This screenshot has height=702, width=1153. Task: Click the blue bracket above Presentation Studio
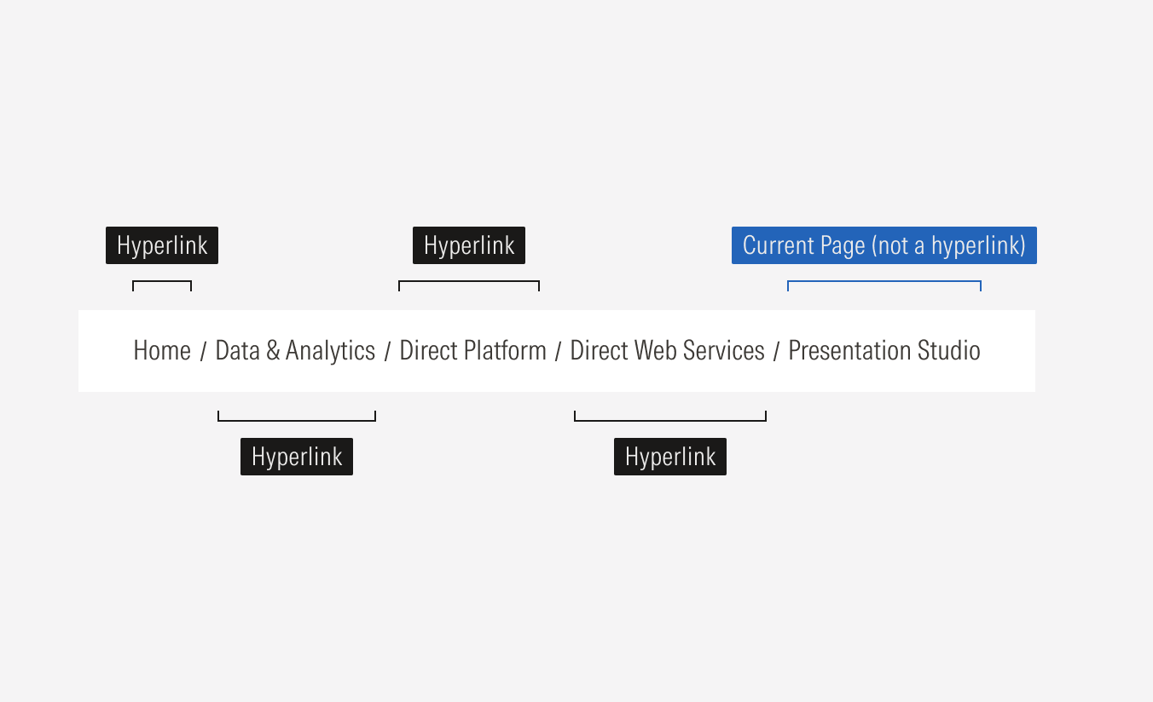[884, 281]
